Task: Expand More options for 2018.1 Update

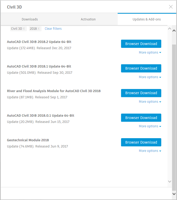Action: [x=150, y=77]
